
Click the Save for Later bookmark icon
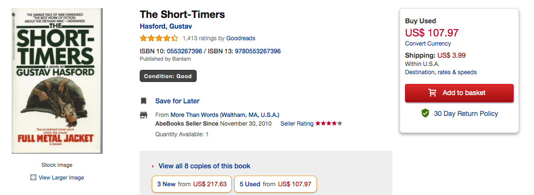click(144, 101)
